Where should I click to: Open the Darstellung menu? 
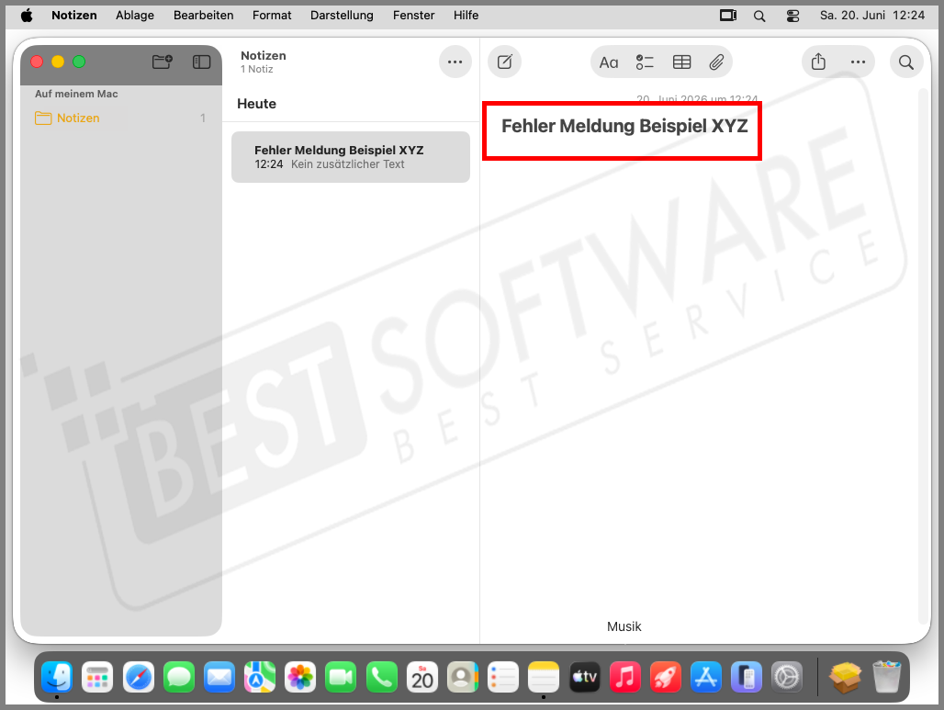[342, 15]
